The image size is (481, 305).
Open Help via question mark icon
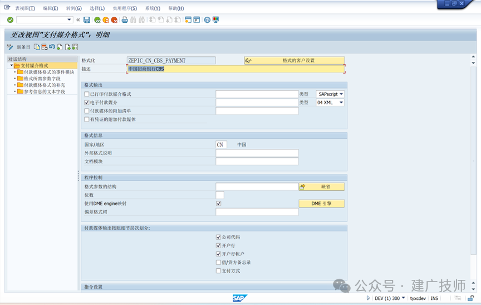click(207, 20)
